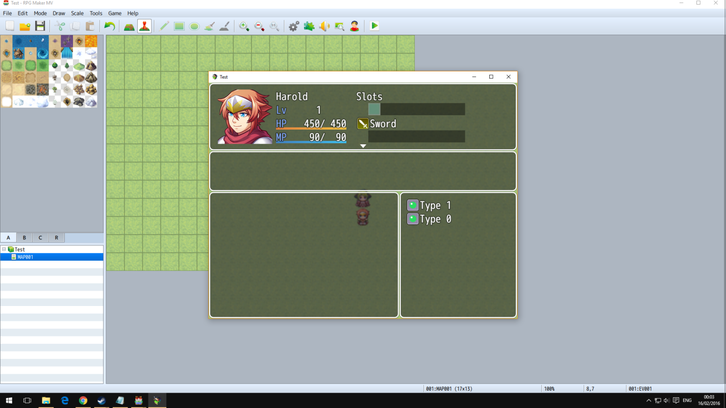The height and width of the screenshot is (408, 726).
Task: Click the orange HP gauge for Harold
Action: pos(311,129)
